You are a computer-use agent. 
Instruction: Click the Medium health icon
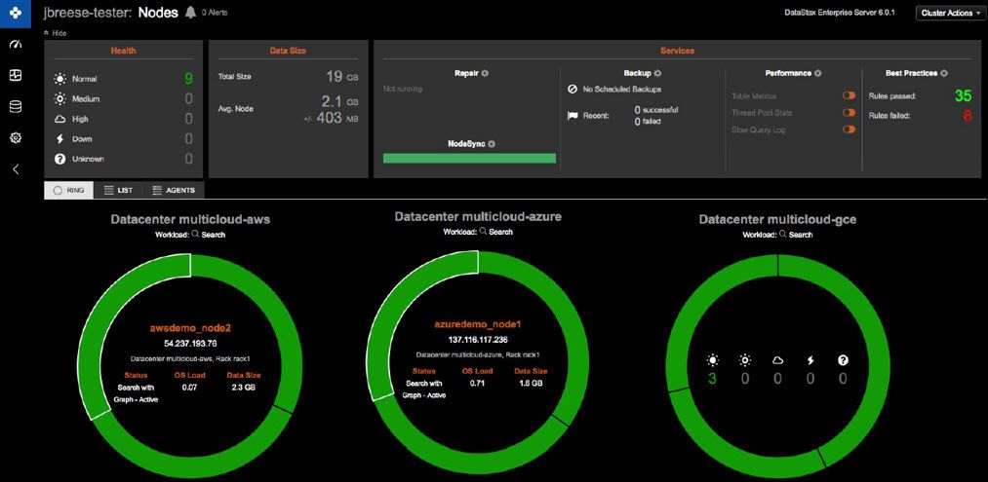(x=59, y=98)
